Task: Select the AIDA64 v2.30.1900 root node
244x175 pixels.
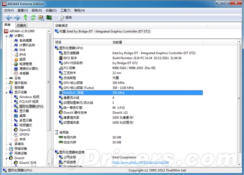Action: [22, 31]
